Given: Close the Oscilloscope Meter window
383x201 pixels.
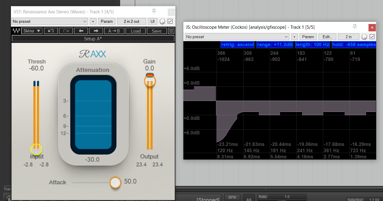Looking at the screenshot, I should pyautogui.click(x=372, y=27).
